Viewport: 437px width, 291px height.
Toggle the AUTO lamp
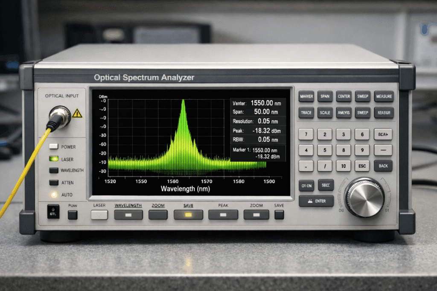click(x=54, y=194)
